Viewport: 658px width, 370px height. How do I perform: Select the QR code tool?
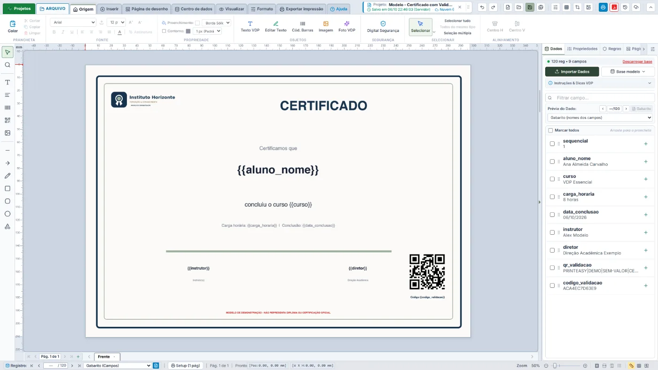click(8, 120)
